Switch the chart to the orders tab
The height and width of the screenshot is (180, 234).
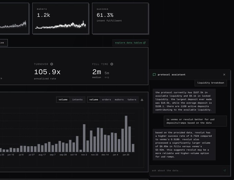106,100
